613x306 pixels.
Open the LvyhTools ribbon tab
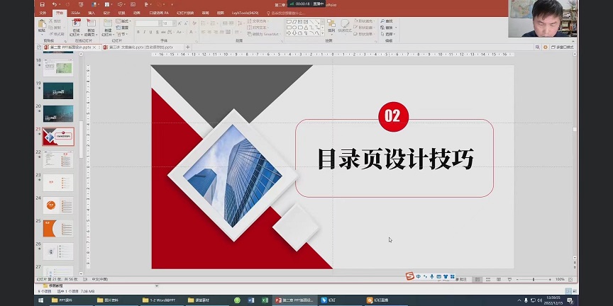tap(244, 13)
